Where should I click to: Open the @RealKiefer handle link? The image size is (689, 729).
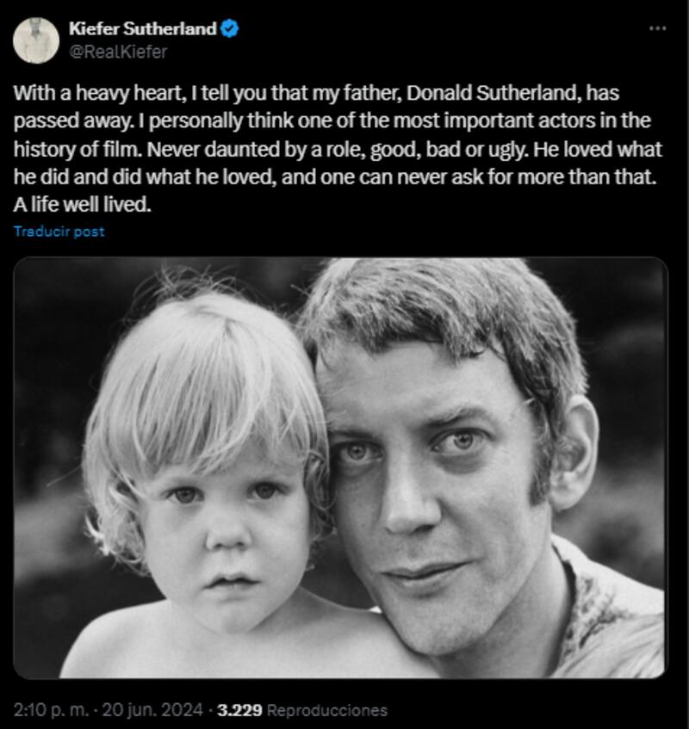point(117,52)
